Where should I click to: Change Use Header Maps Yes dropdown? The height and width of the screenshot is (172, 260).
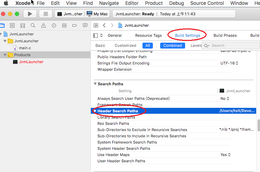(226, 155)
